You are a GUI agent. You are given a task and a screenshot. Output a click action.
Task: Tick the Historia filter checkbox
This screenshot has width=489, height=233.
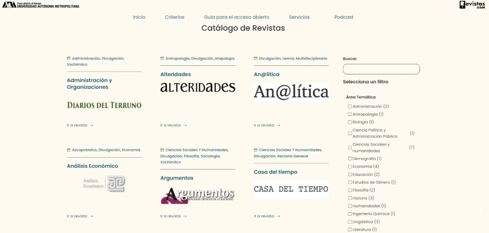[x=350, y=198]
